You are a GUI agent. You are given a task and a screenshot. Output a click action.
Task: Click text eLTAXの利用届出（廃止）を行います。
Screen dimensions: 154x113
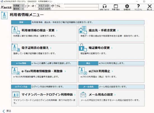pos(99,77)
